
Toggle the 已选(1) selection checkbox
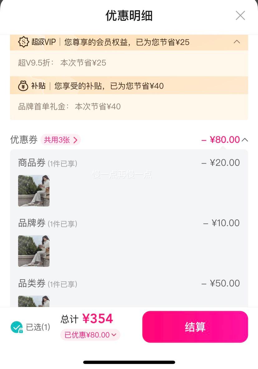point(17,327)
